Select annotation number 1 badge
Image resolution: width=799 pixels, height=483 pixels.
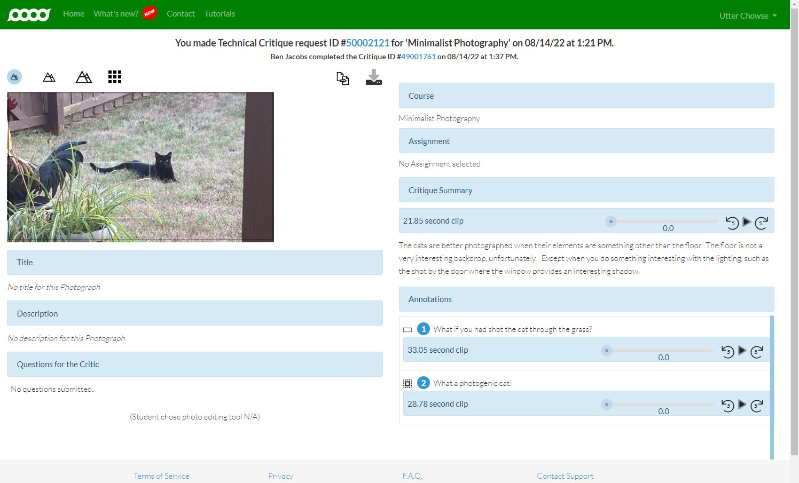click(424, 329)
